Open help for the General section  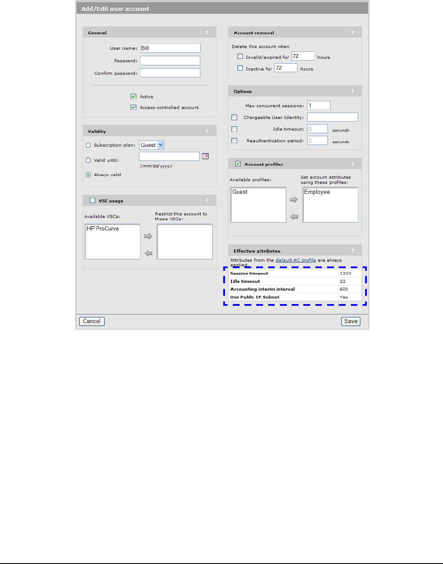coord(207,32)
